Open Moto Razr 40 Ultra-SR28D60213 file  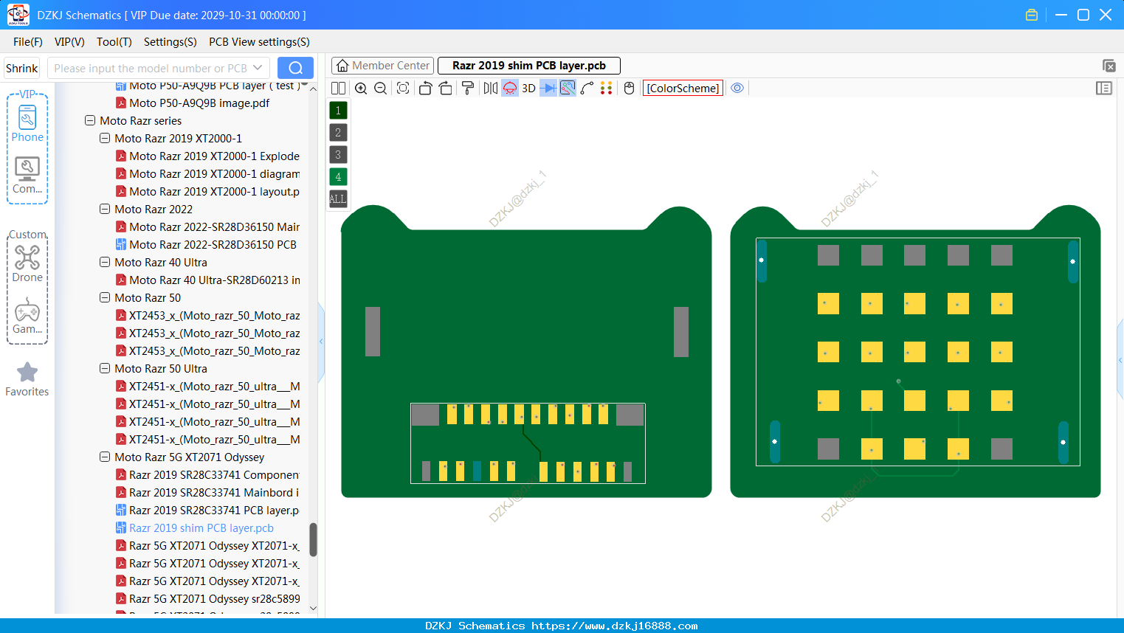pos(207,280)
